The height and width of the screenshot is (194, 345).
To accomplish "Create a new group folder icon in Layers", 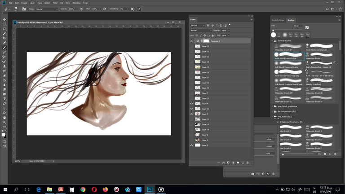I will tap(238, 163).
